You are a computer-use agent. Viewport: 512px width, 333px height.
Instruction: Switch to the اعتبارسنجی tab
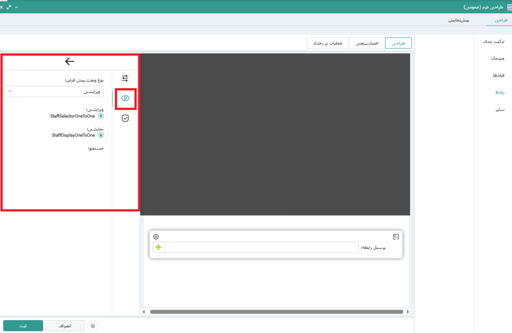click(367, 43)
